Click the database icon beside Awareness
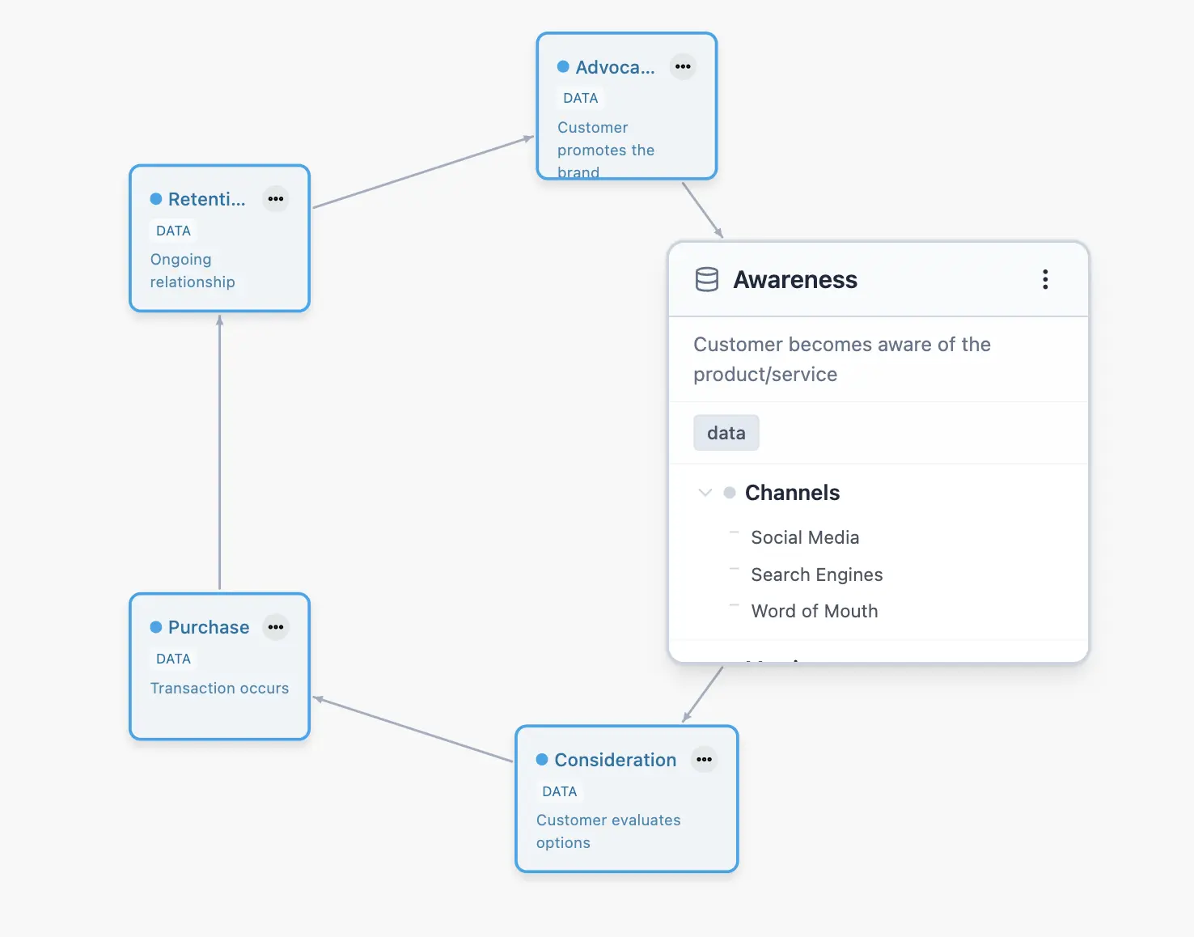Screen dimensions: 1194x937 (707, 280)
